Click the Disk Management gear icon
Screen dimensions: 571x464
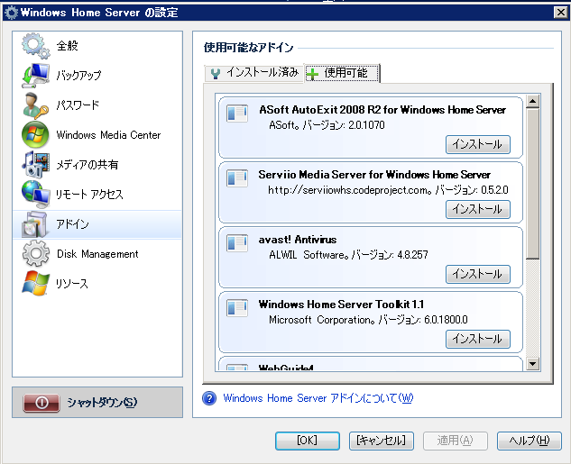35,254
